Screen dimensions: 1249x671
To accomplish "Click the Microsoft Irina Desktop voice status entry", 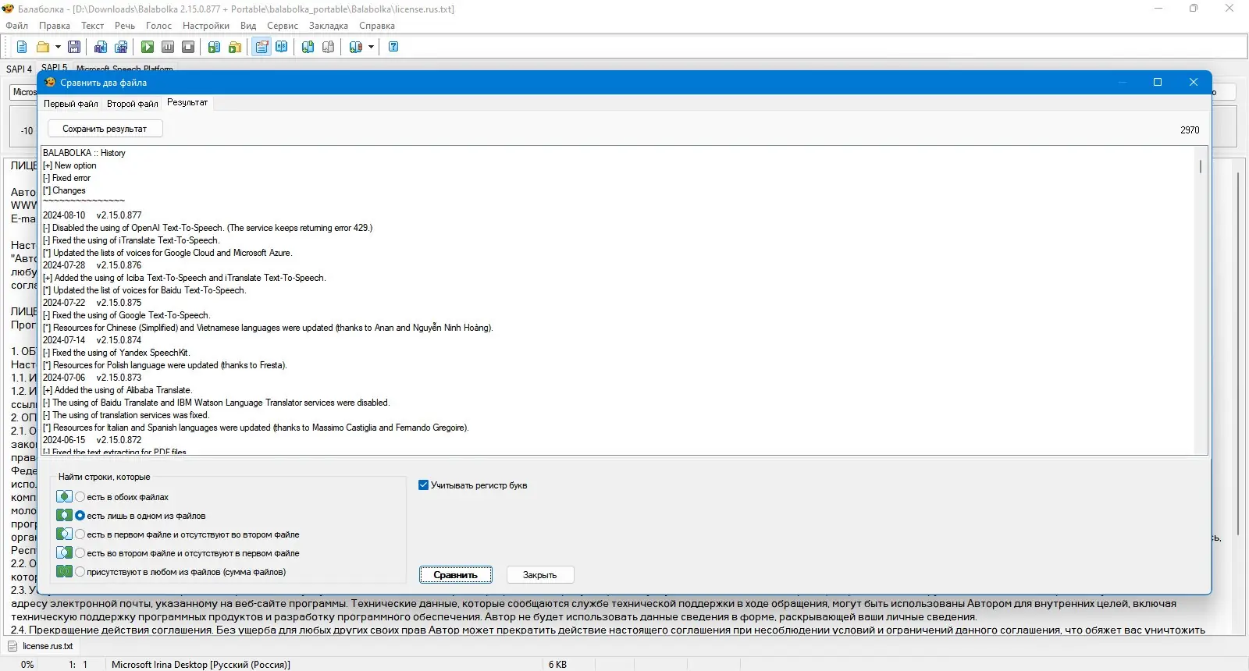I will coord(201,665).
